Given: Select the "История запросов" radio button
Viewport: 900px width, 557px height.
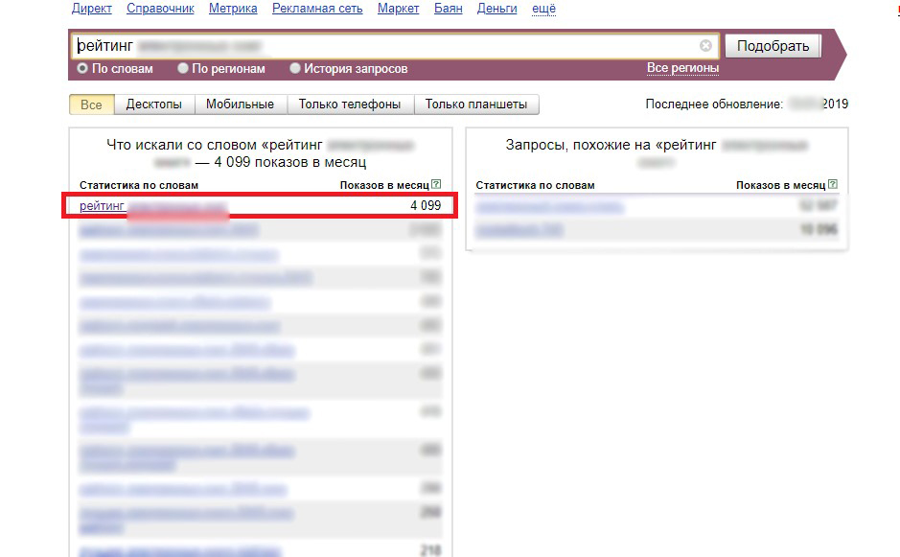Looking at the screenshot, I should 295,69.
